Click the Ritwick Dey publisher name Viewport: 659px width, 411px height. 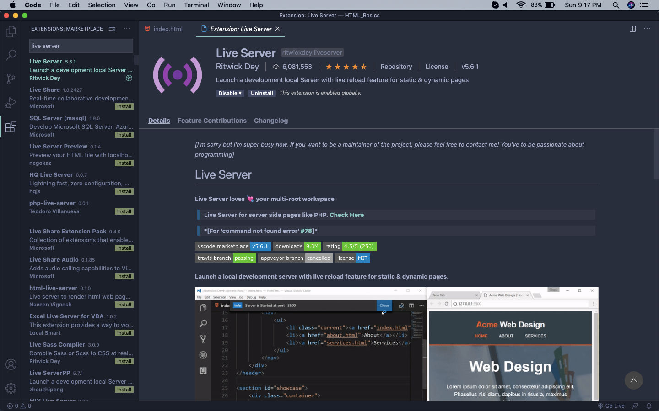(238, 67)
